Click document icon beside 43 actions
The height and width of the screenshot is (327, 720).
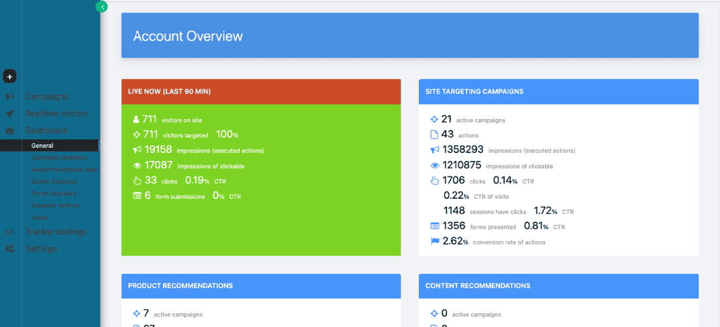(434, 134)
